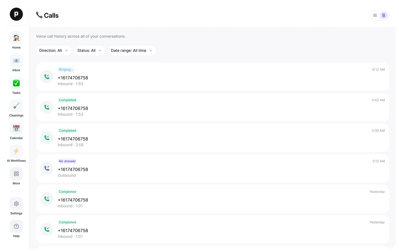Click the B user avatar

tap(384, 15)
